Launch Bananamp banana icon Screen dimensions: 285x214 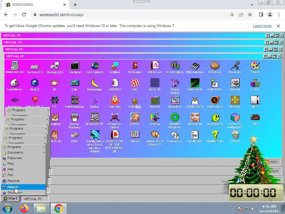[x=95, y=85]
